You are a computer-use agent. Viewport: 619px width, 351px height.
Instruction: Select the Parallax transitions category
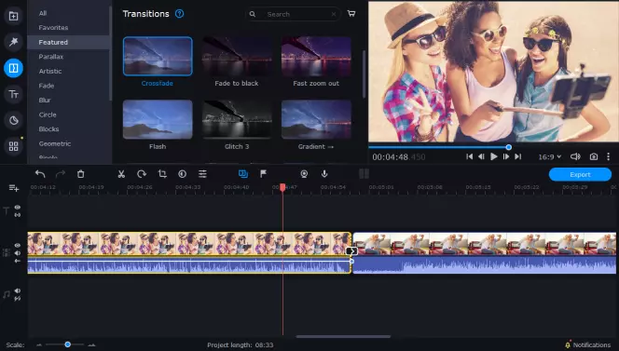(x=51, y=57)
